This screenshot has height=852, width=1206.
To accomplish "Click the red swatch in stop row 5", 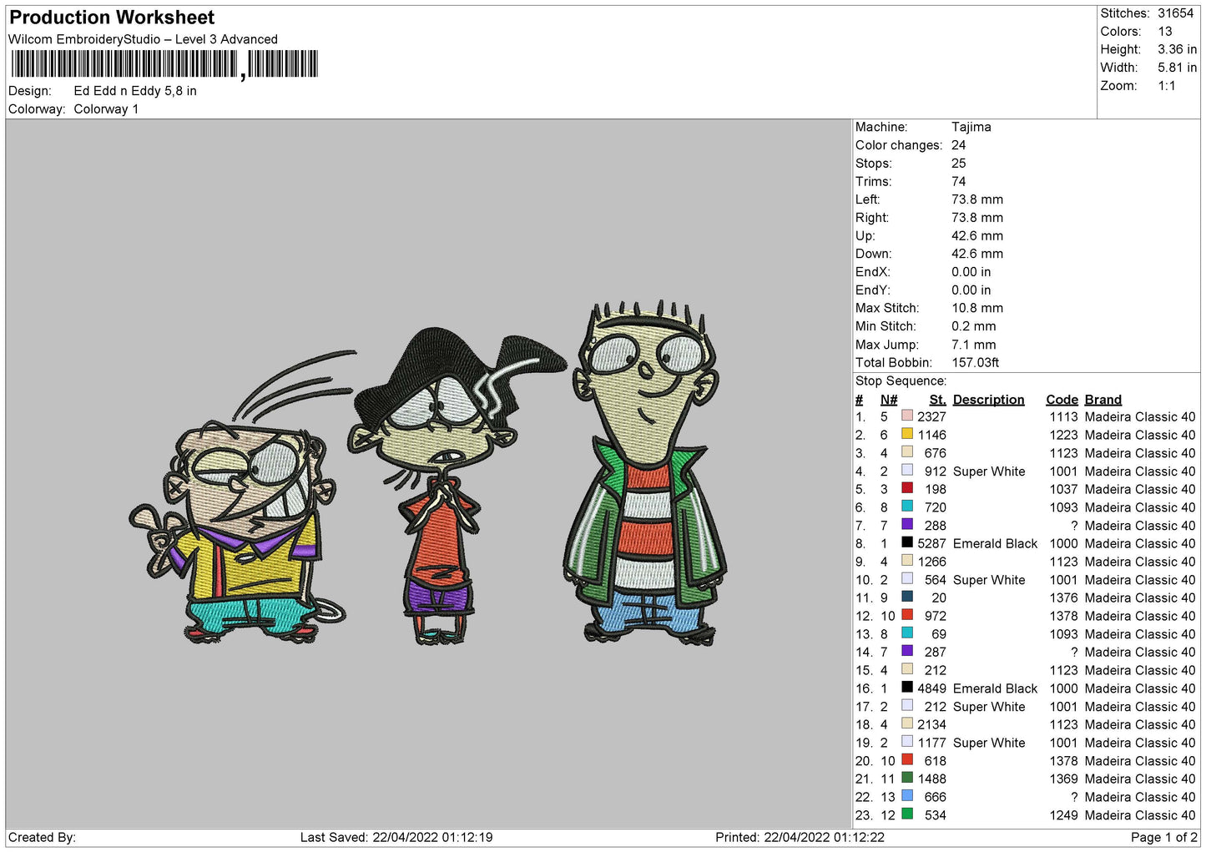I will [x=906, y=489].
